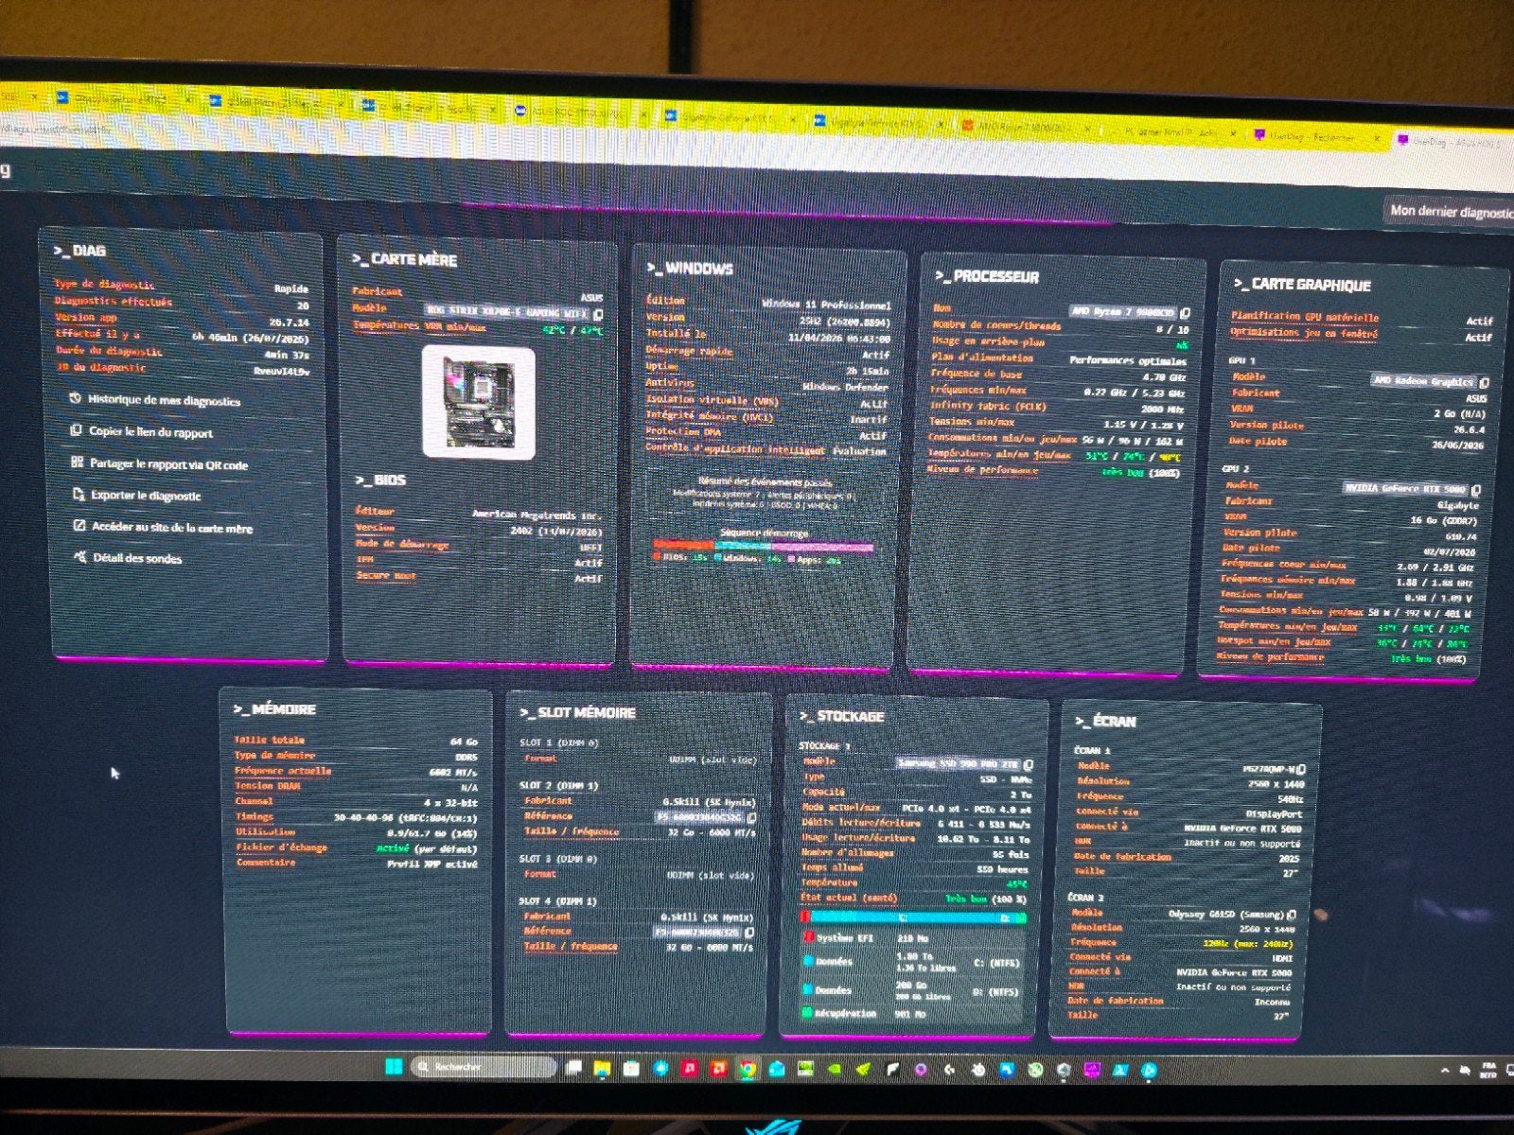Click the external link icon beside Accéder au site
The width and height of the screenshot is (1514, 1135).
click(x=79, y=526)
